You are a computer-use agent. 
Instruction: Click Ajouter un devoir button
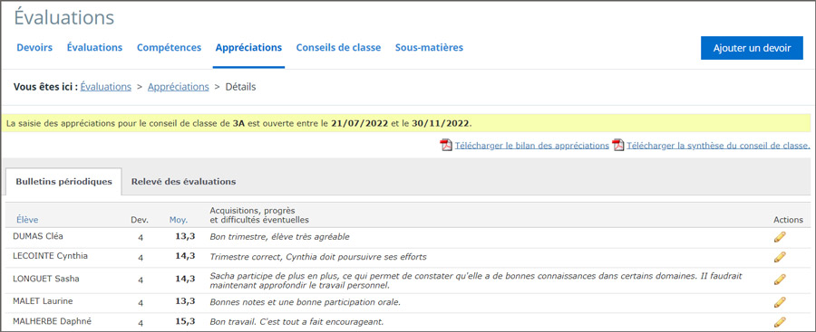point(752,48)
